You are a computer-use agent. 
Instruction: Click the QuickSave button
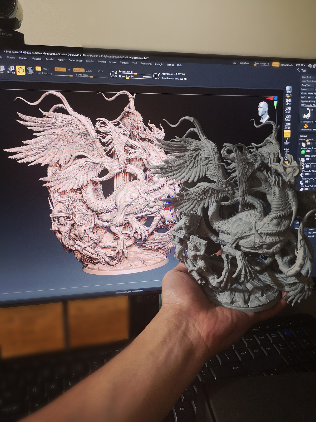point(244,63)
